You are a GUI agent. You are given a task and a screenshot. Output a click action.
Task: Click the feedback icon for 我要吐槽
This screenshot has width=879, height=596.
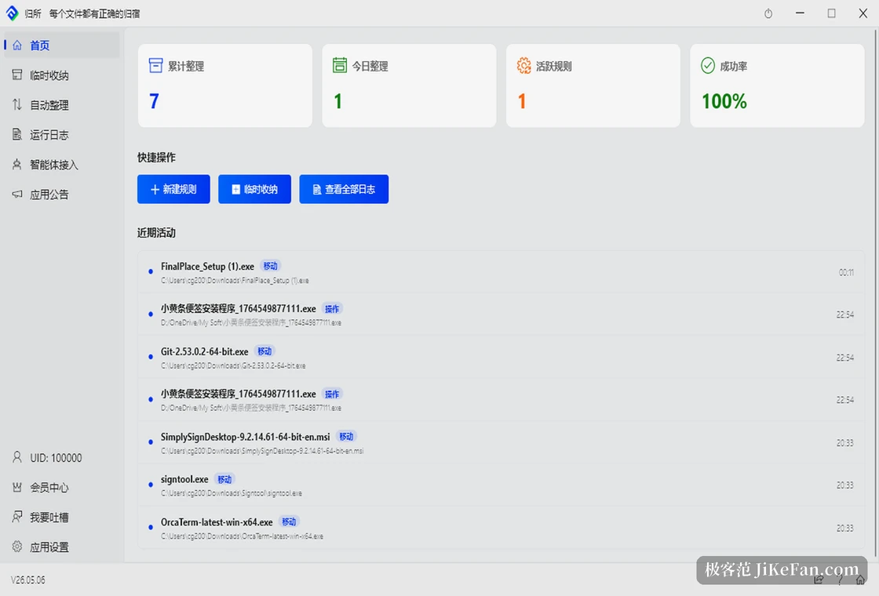click(x=17, y=517)
